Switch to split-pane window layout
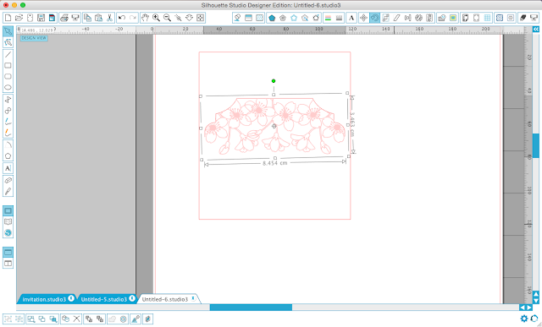The image size is (542, 327). coord(8,264)
